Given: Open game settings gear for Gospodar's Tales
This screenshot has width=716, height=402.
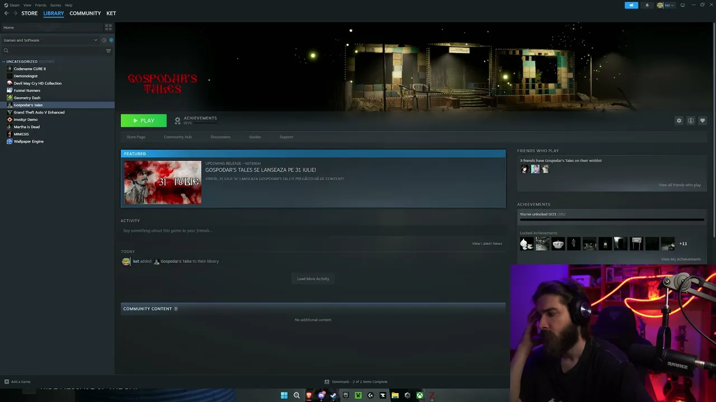Looking at the screenshot, I should point(679,121).
